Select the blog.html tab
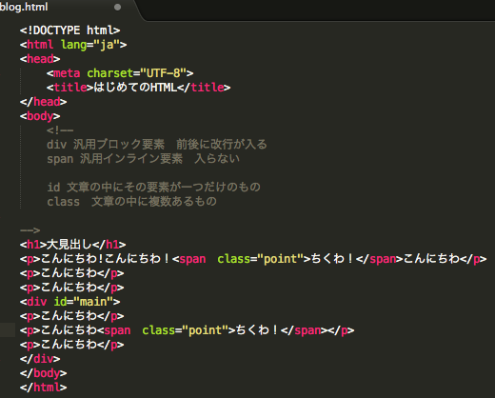Screen dimensions: 495x398 tap(67, 9)
